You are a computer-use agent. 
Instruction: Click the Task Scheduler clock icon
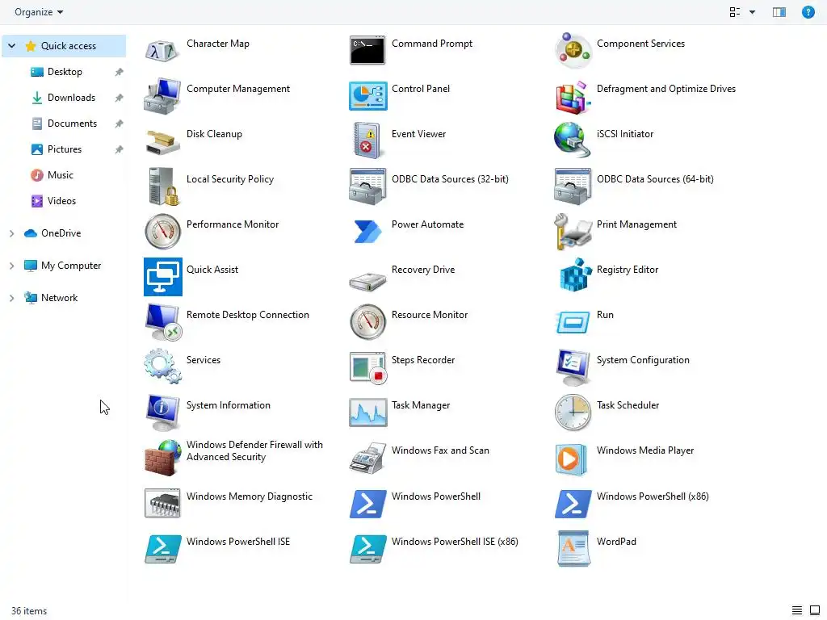coord(573,413)
